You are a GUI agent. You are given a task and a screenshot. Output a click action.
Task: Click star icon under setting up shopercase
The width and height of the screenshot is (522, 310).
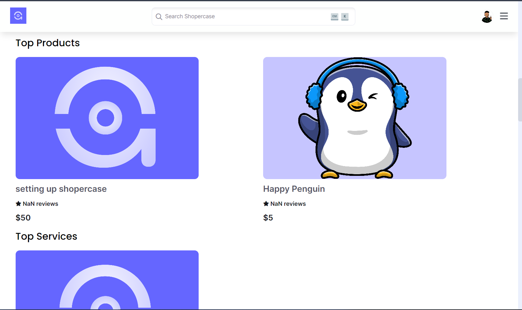coord(18,204)
